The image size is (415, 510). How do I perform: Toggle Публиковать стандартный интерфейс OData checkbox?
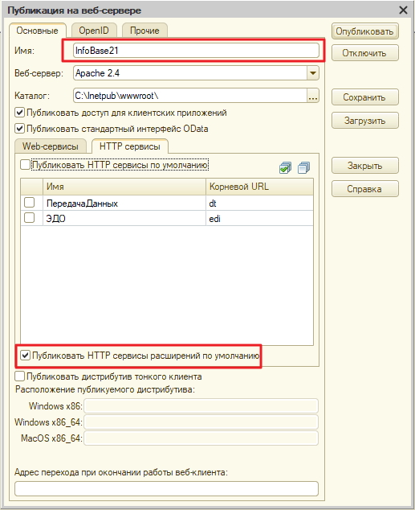pos(20,129)
